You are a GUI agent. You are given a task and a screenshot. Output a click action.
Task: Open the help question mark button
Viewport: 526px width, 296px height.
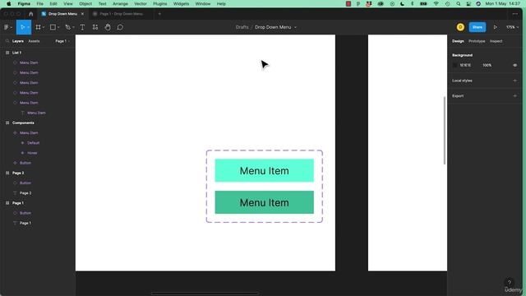[x=510, y=283]
